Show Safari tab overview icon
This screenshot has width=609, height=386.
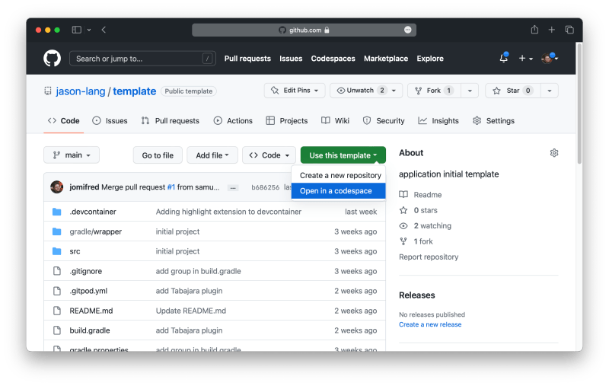coord(569,30)
